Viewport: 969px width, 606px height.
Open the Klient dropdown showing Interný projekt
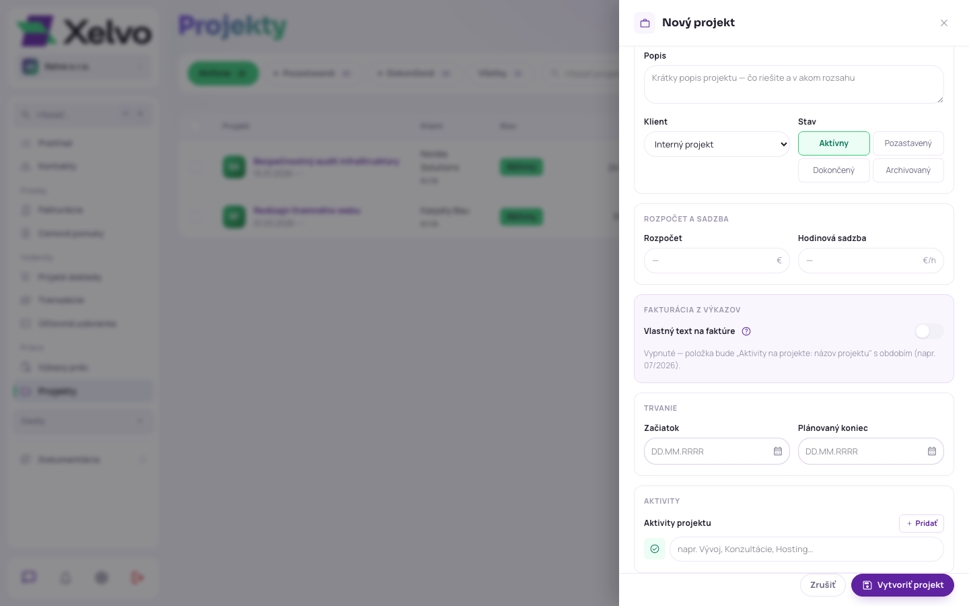[x=717, y=144]
